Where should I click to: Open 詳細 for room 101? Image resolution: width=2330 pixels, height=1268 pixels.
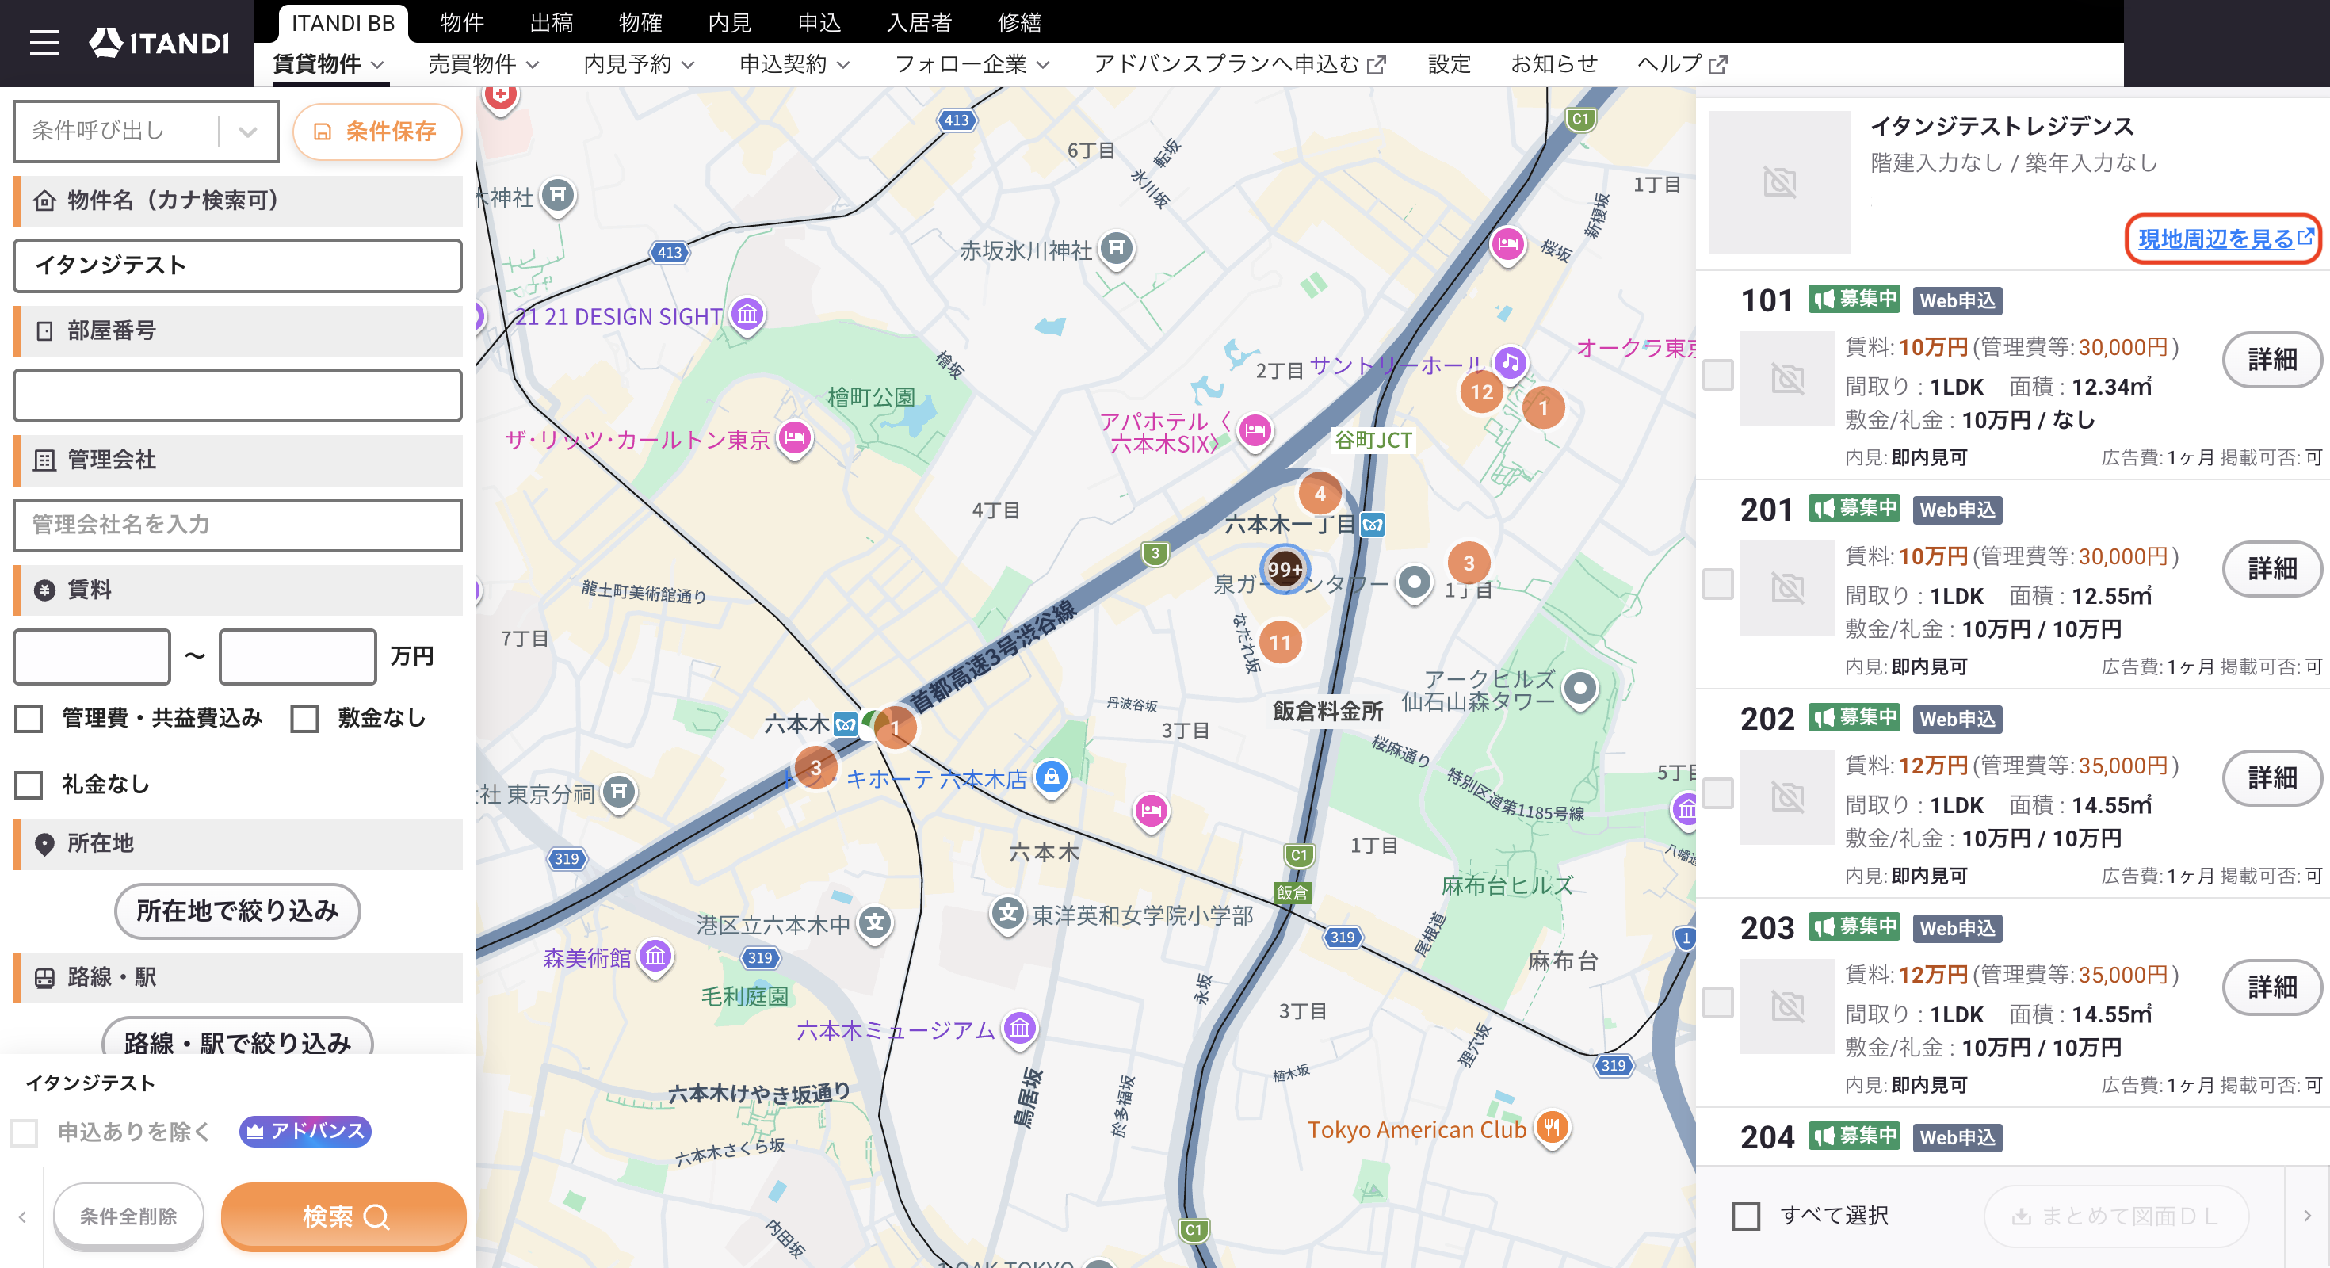click(2271, 359)
